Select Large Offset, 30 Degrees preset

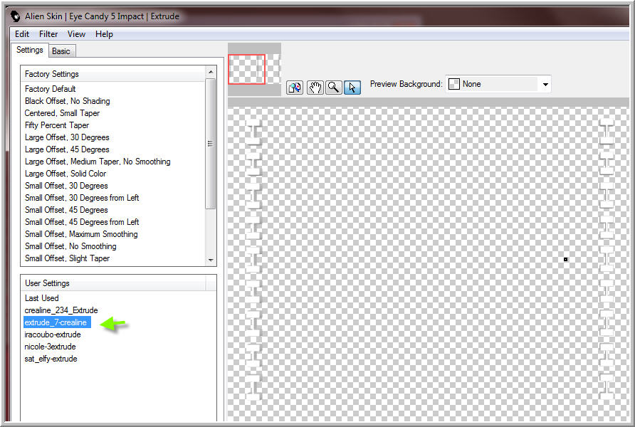tap(67, 137)
